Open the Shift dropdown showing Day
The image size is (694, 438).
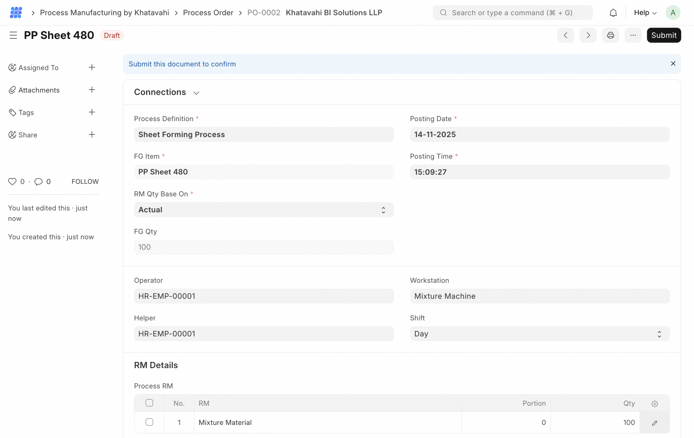[539, 334]
